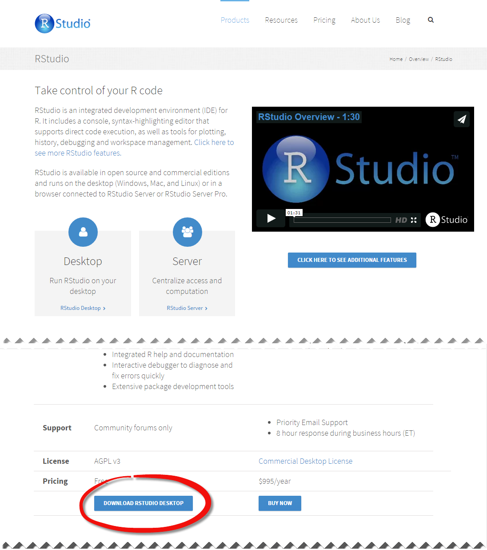487x550 pixels.
Task: Follow 'Click here to see more RStudio features' link
Action: [134, 148]
